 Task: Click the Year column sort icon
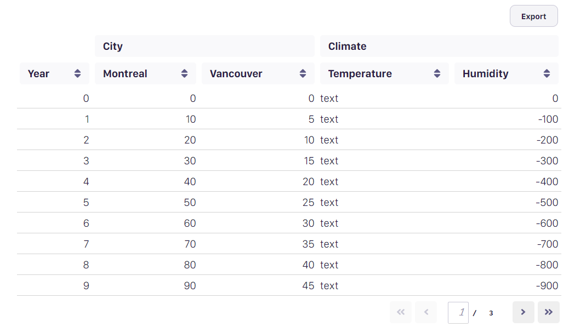(78, 73)
